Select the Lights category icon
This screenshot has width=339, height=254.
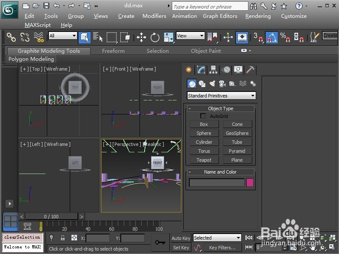(x=212, y=84)
